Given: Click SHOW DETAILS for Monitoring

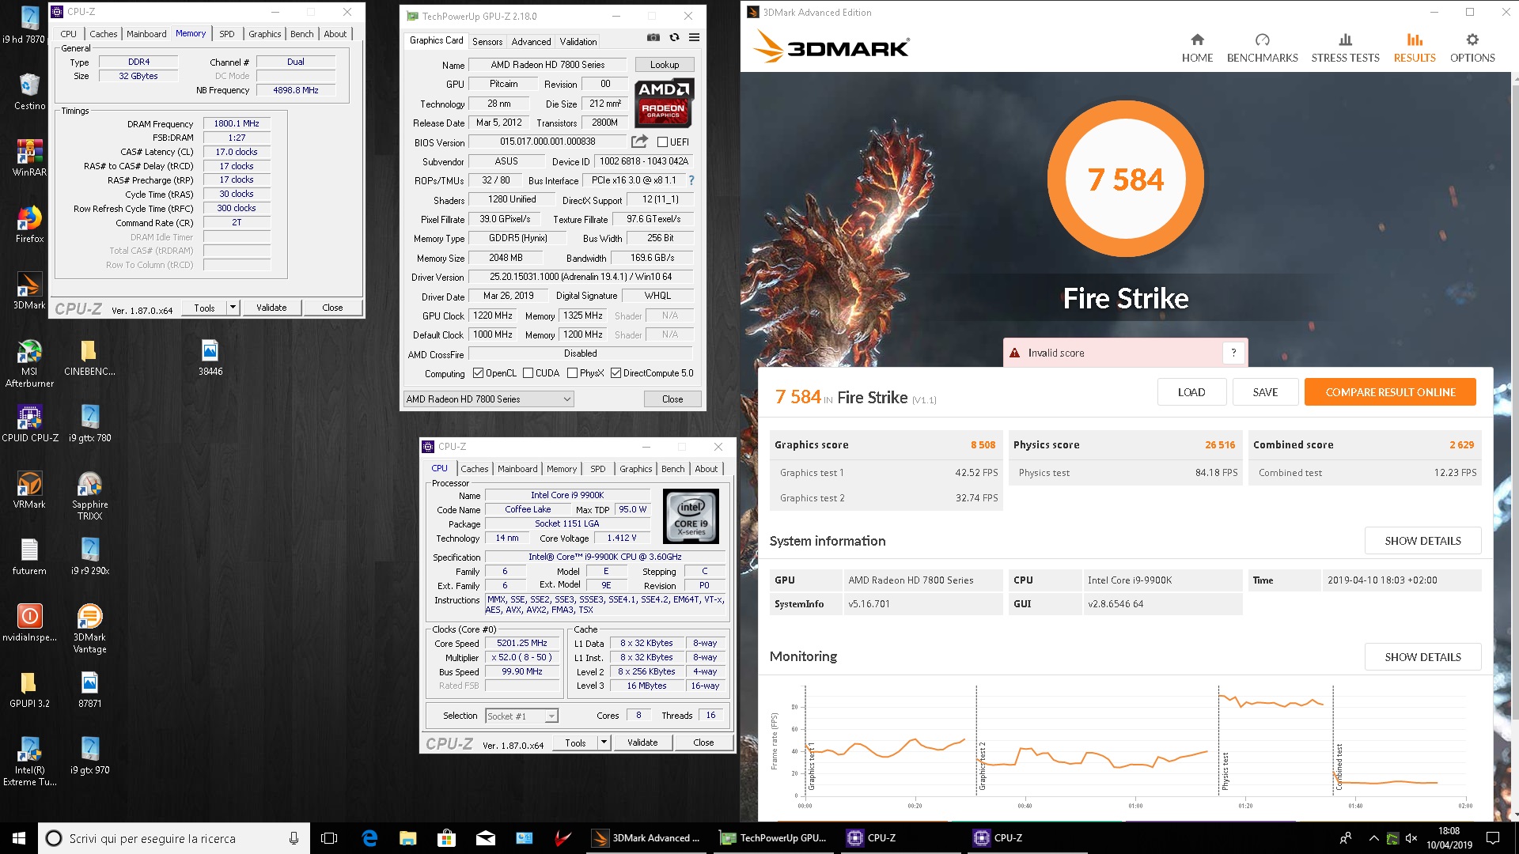Looking at the screenshot, I should (1422, 657).
